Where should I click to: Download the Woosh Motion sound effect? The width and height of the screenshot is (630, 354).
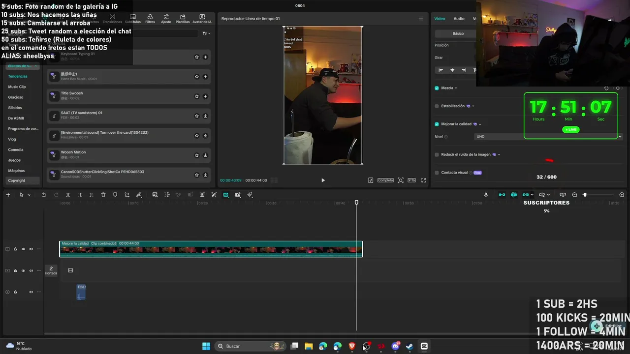205,155
